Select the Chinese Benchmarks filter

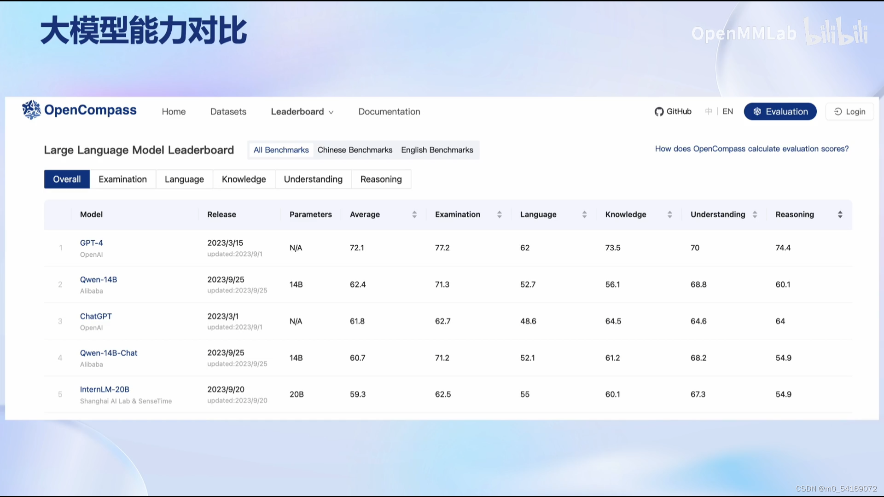[355, 150]
